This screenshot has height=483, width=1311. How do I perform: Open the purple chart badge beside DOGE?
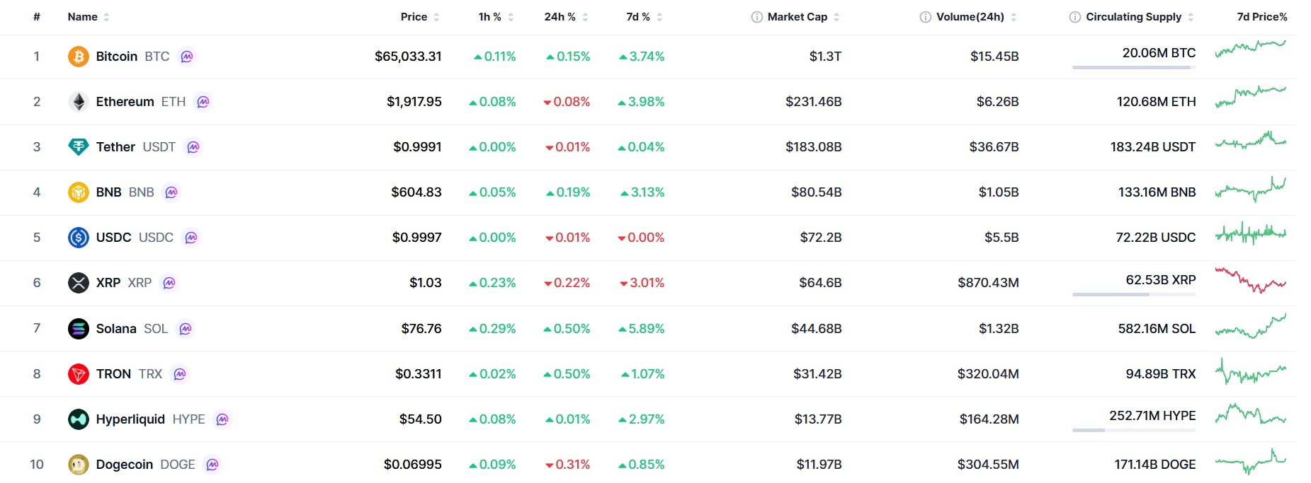tap(212, 465)
